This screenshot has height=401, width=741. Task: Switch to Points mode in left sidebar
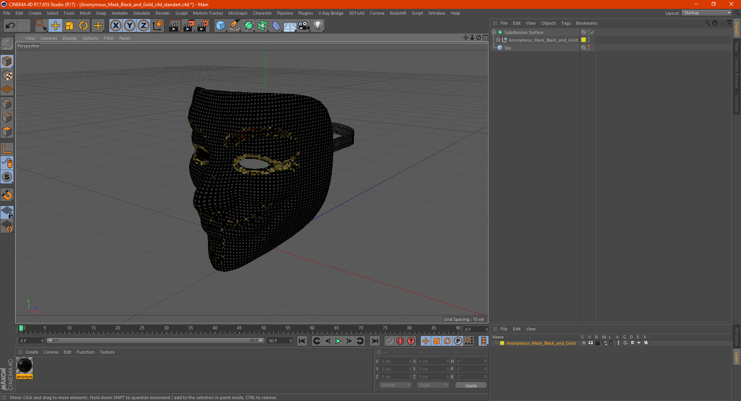(7, 104)
